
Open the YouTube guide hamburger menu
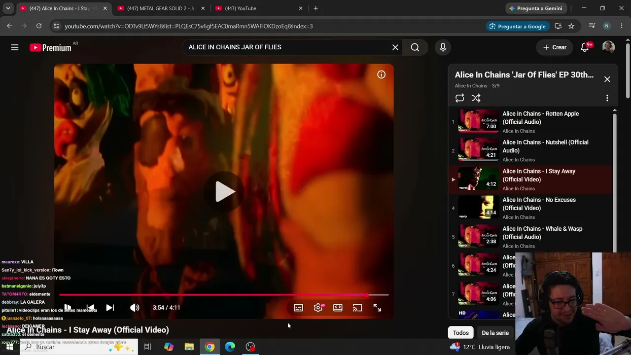pyautogui.click(x=15, y=47)
